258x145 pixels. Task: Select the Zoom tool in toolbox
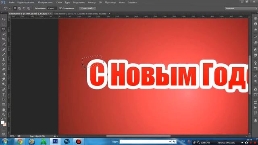[4, 115]
